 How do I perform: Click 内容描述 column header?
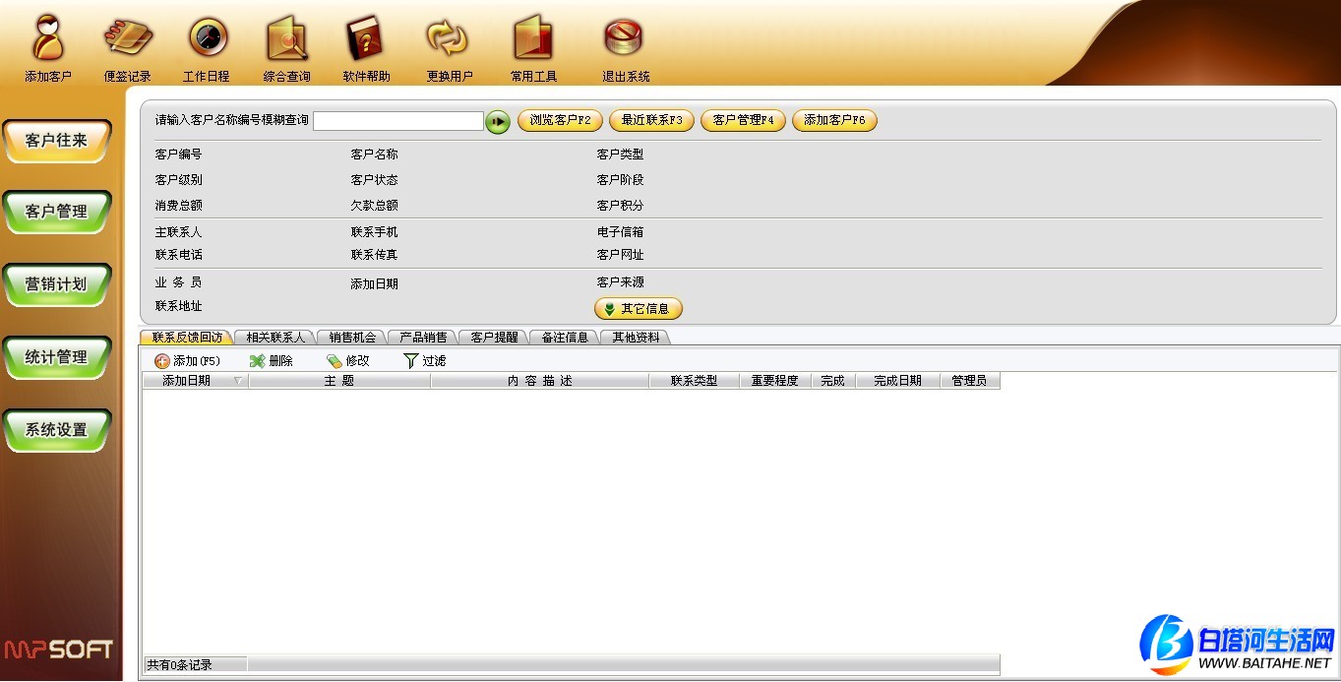540,381
